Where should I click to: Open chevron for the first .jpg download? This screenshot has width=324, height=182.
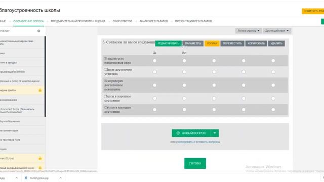(x=17, y=178)
